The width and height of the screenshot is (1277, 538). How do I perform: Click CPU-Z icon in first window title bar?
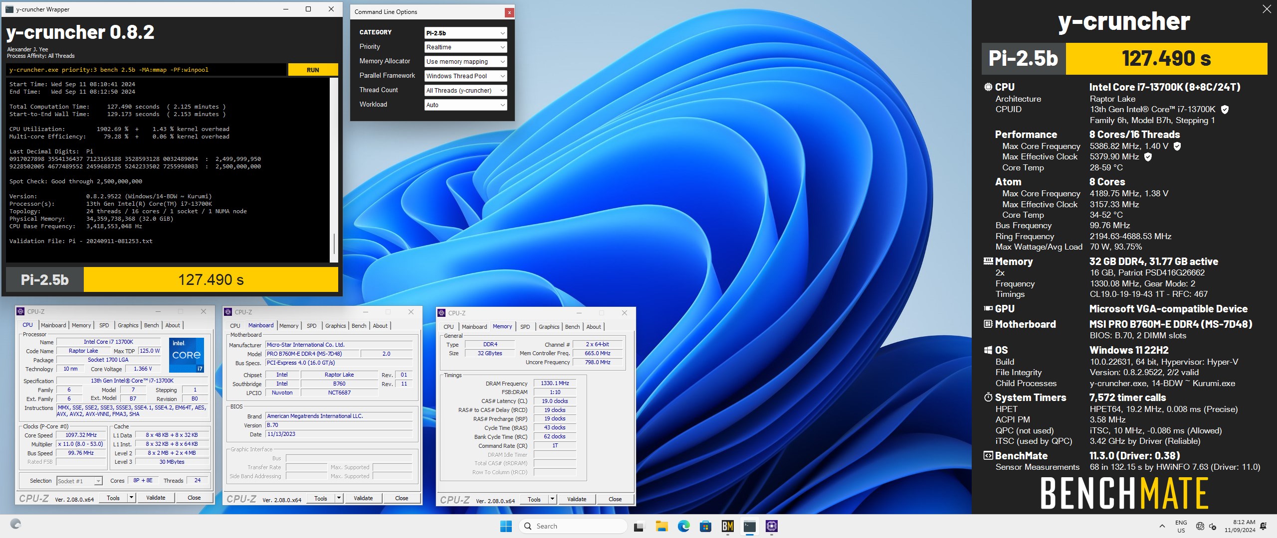pos(20,311)
